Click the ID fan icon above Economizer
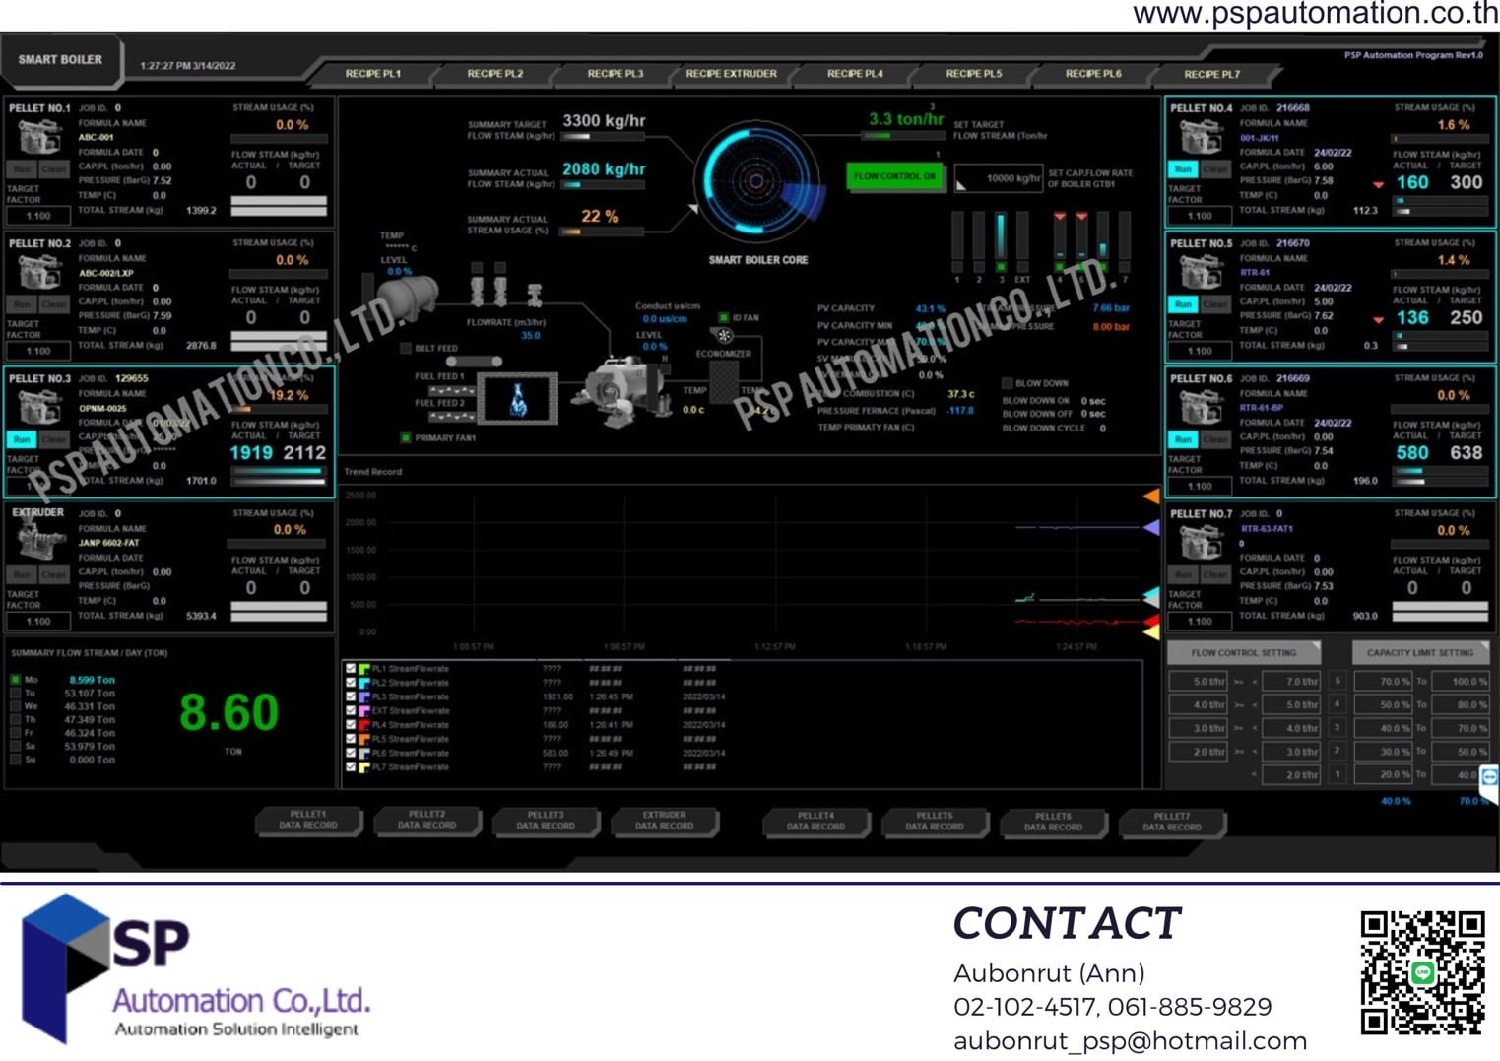 pos(725,335)
